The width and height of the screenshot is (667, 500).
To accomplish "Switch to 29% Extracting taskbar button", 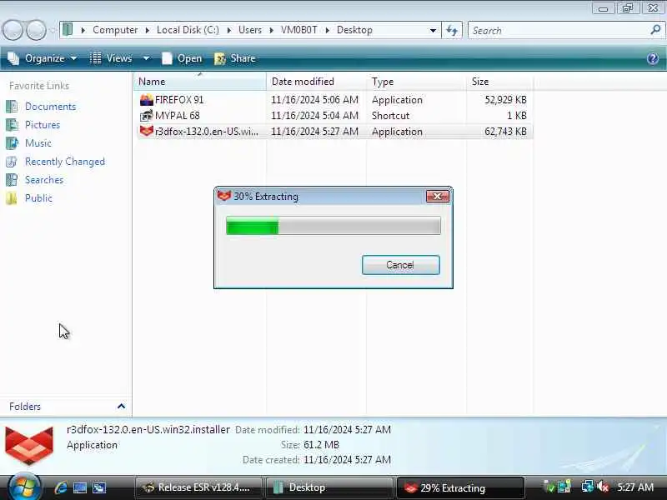I will click(x=460, y=487).
